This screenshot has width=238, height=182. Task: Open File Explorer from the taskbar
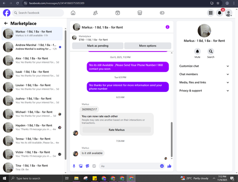coord(76,178)
